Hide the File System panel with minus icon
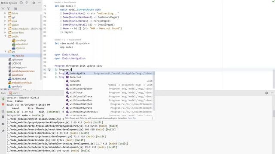 point(39,3)
